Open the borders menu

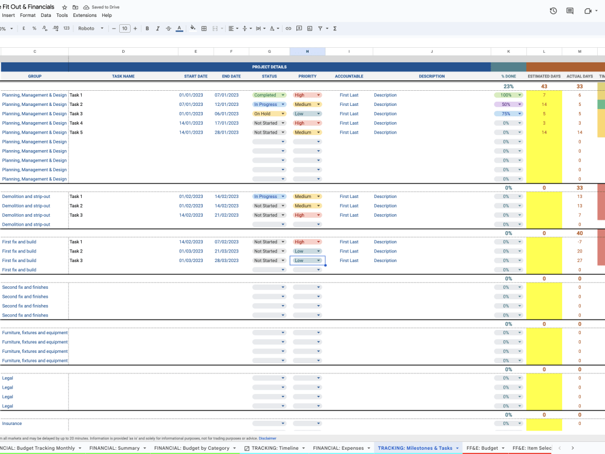point(203,28)
